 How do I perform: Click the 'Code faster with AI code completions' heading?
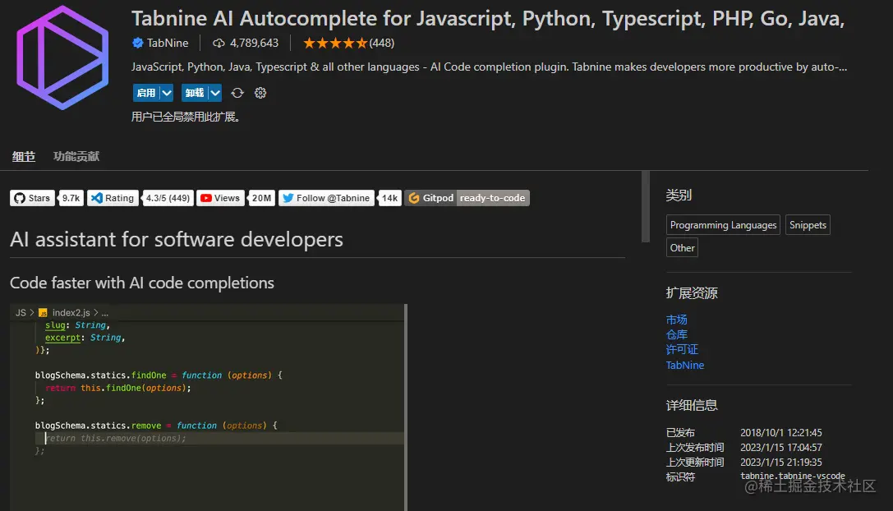[x=142, y=283]
